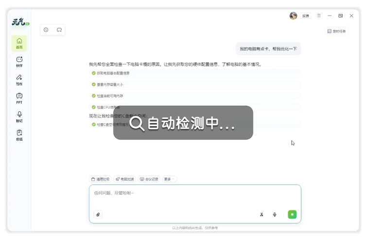Open the 首页 home sidebar item
The width and height of the screenshot is (367, 242).
pos(19,43)
